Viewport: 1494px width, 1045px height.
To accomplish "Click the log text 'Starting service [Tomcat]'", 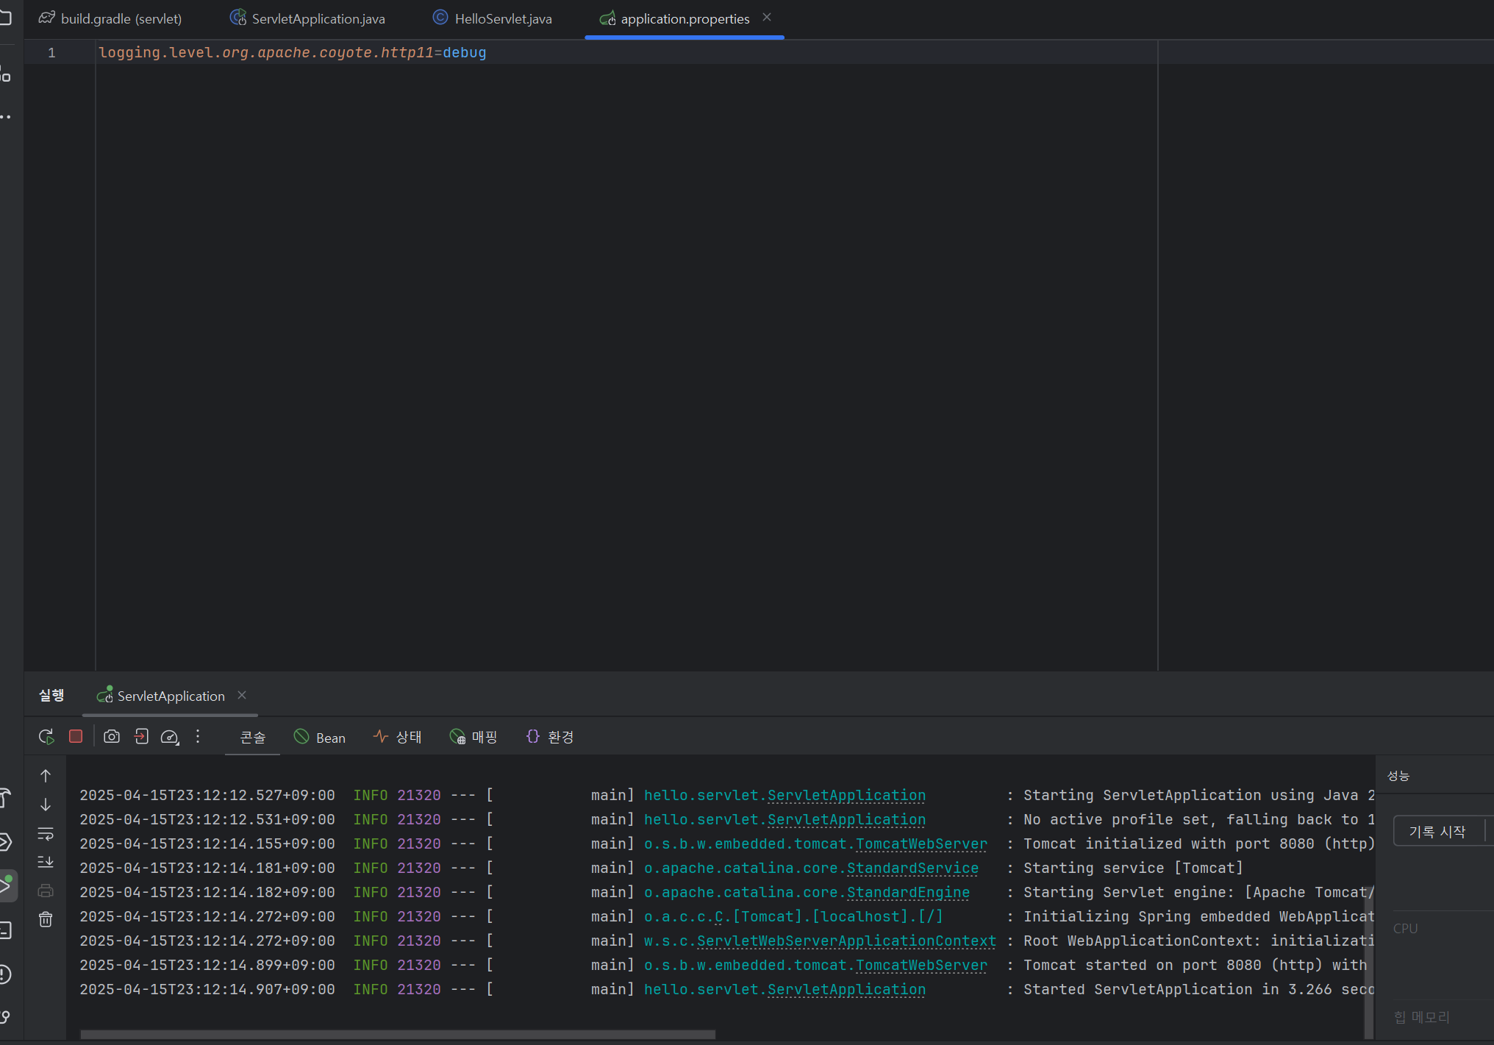I will (1133, 868).
